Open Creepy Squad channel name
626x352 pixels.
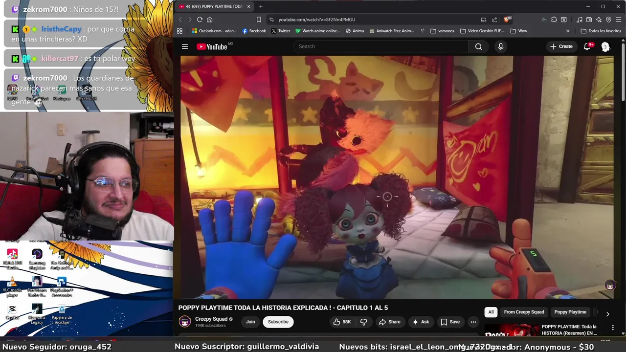pyautogui.click(x=211, y=319)
